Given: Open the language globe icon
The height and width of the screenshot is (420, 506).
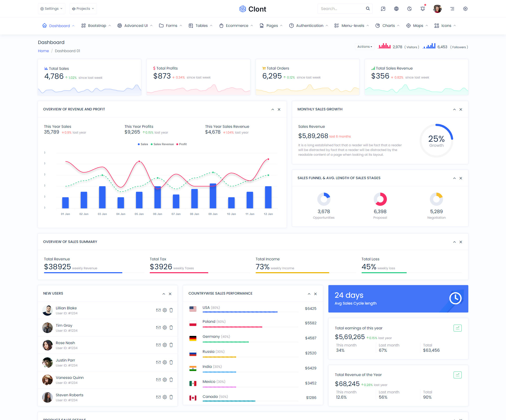Looking at the screenshot, I should (x=396, y=9).
